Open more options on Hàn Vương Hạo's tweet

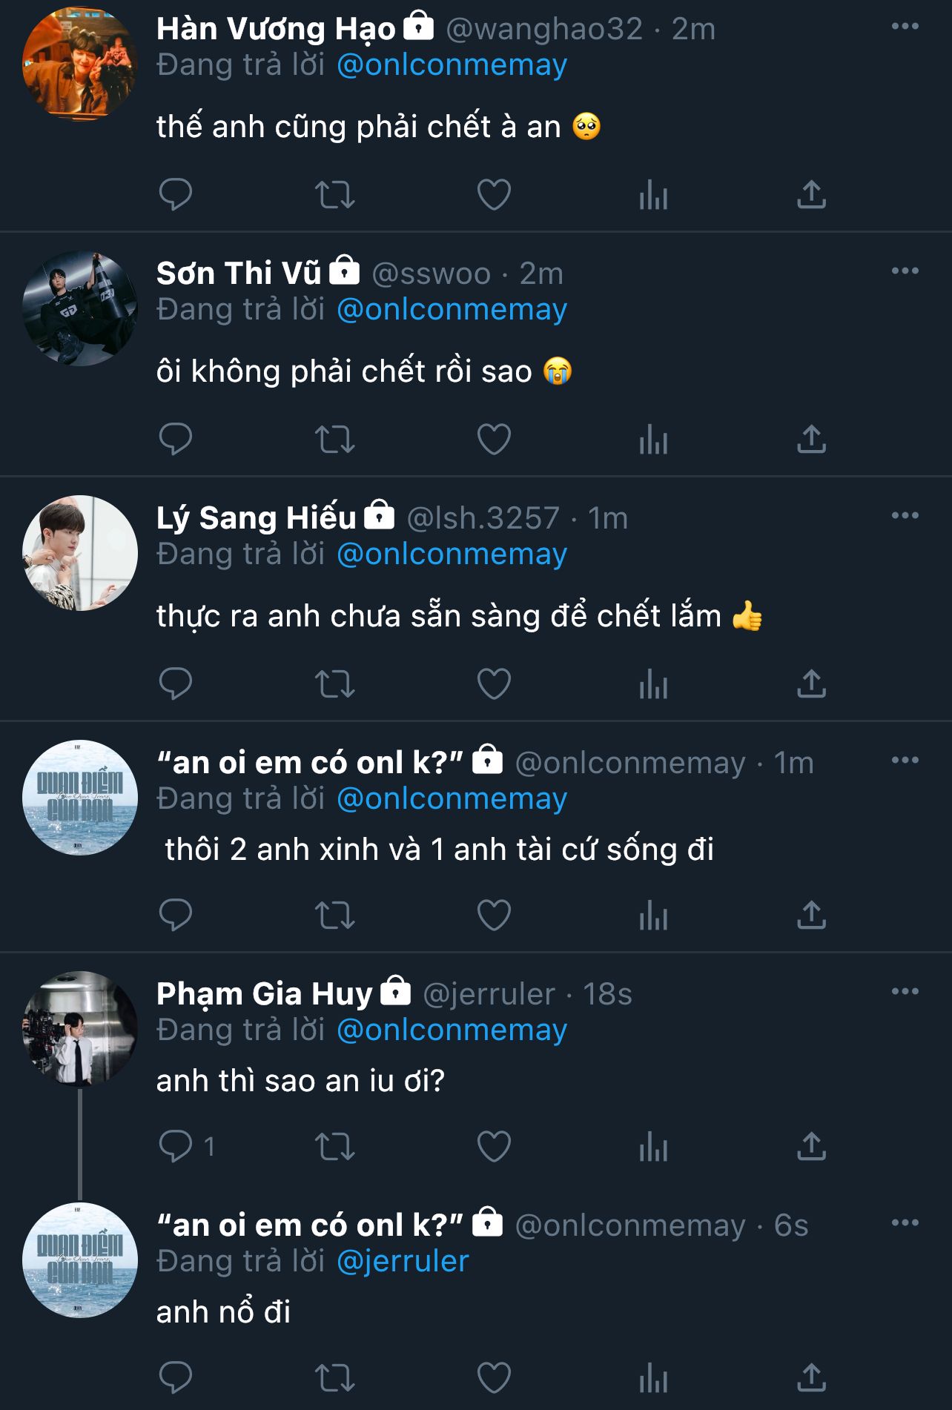click(x=905, y=27)
